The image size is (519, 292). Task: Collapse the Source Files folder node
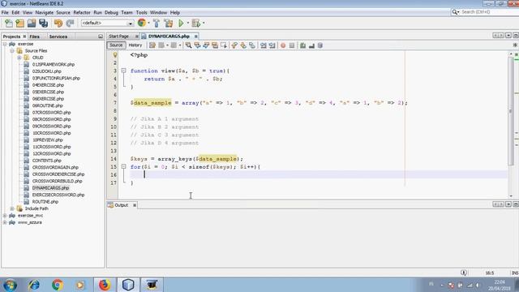tap(12, 50)
